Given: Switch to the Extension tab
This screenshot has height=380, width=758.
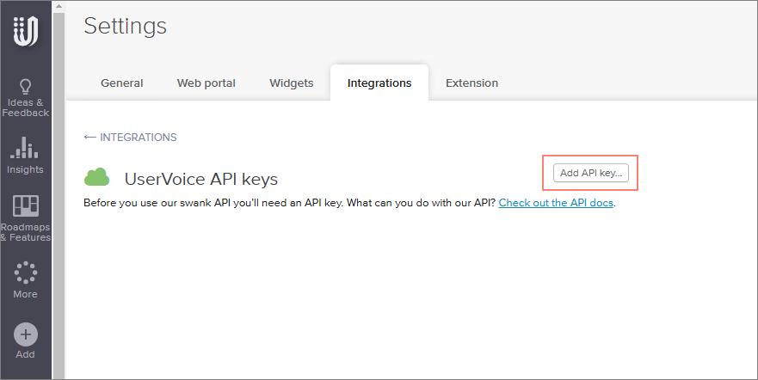Looking at the screenshot, I should pyautogui.click(x=471, y=83).
